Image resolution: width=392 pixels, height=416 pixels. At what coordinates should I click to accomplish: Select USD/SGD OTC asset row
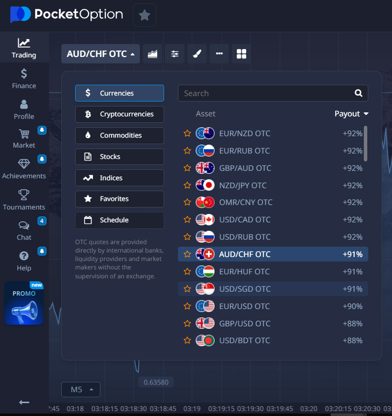pyautogui.click(x=273, y=289)
